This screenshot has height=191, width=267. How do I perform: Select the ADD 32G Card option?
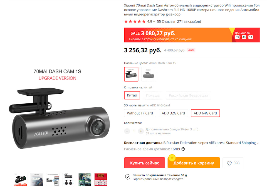pos(173,113)
